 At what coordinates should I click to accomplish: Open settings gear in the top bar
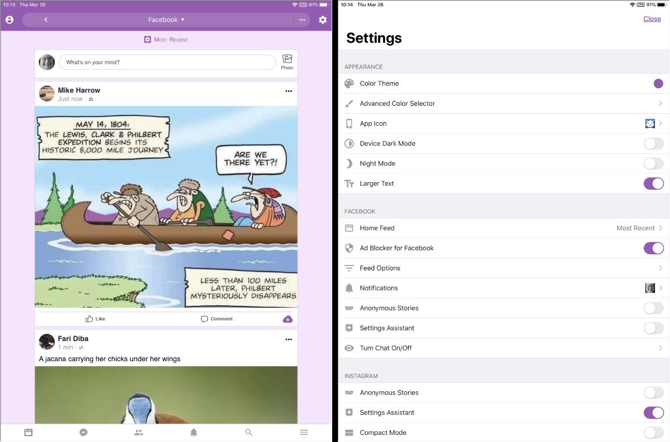(x=323, y=20)
